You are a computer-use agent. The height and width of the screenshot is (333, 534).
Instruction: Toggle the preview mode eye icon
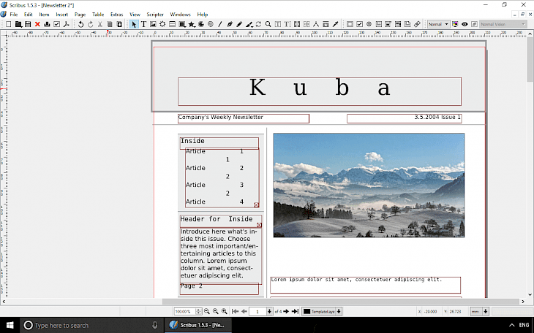click(x=465, y=24)
